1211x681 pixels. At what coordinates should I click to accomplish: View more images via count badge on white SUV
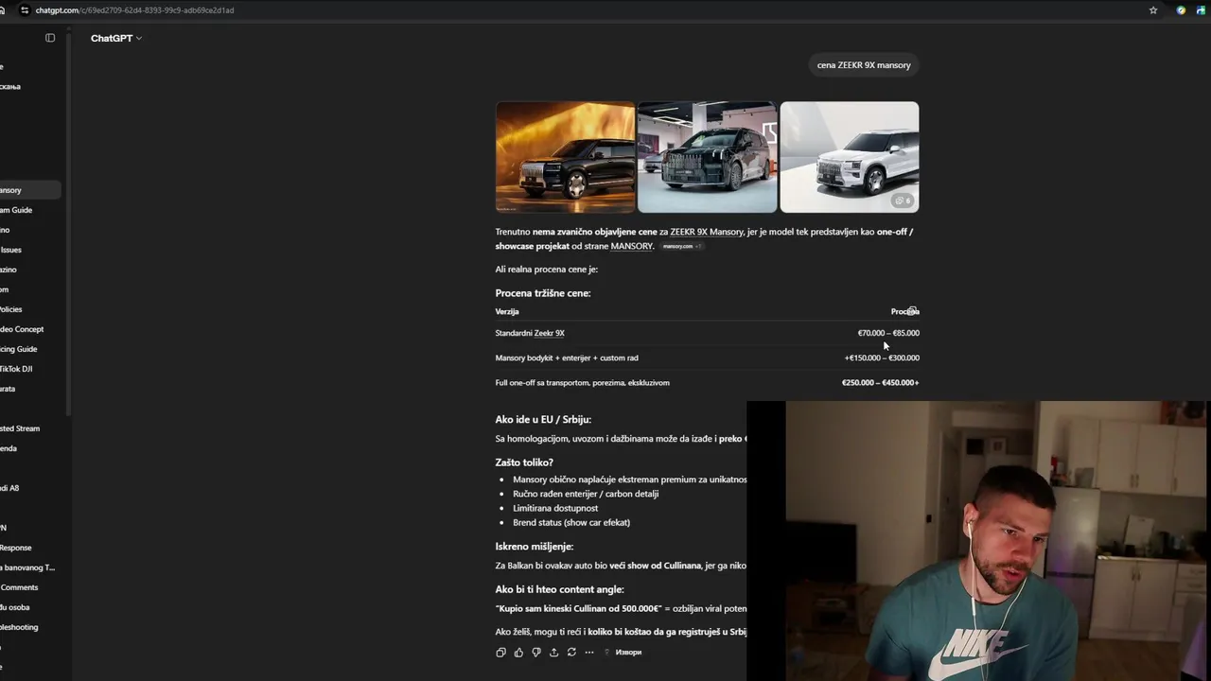tap(904, 201)
